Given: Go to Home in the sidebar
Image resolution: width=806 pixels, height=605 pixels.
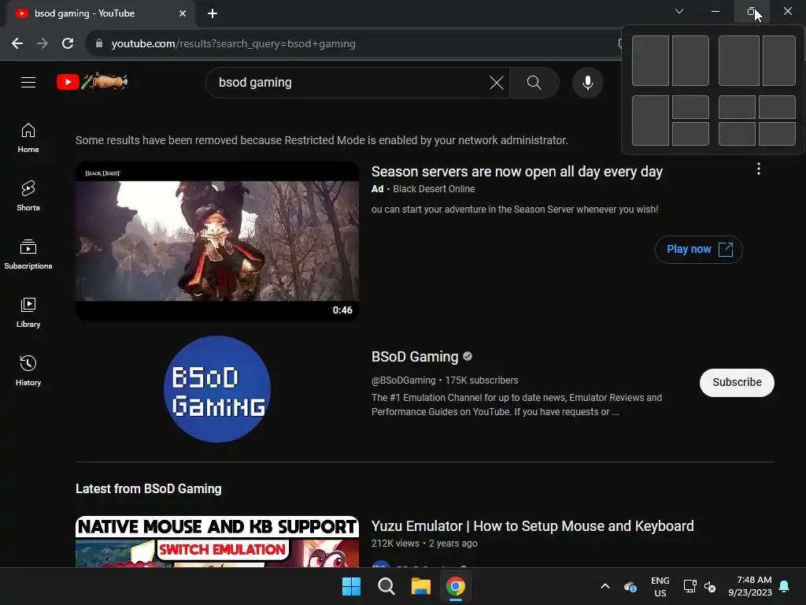Looking at the screenshot, I should [x=28, y=138].
